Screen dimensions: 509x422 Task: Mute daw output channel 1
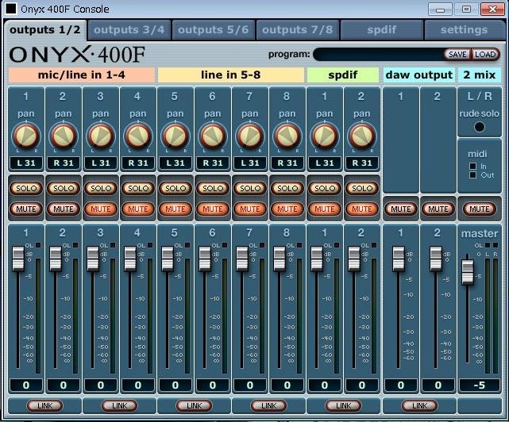click(x=400, y=209)
